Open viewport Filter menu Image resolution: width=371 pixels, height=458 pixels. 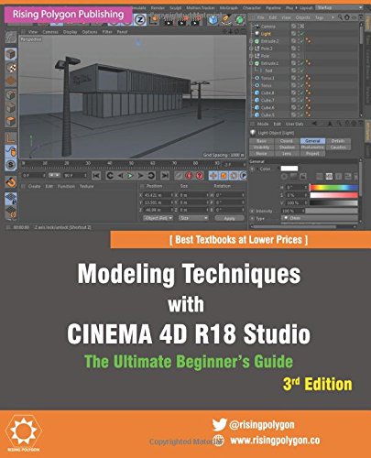107,32
